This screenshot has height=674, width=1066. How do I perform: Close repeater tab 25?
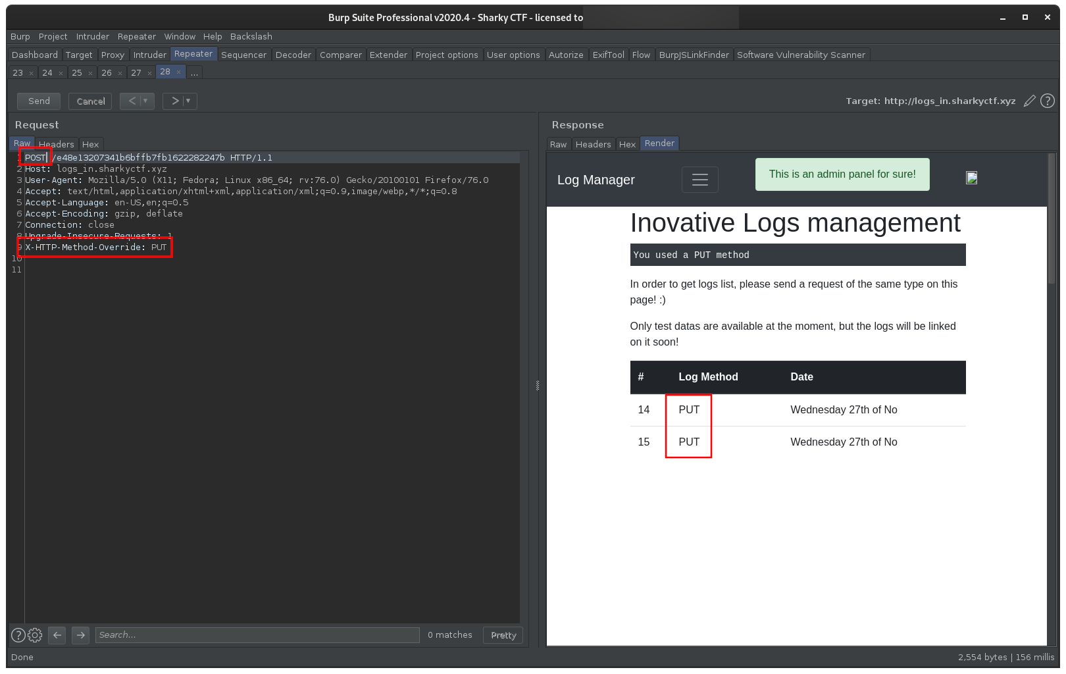click(x=90, y=73)
